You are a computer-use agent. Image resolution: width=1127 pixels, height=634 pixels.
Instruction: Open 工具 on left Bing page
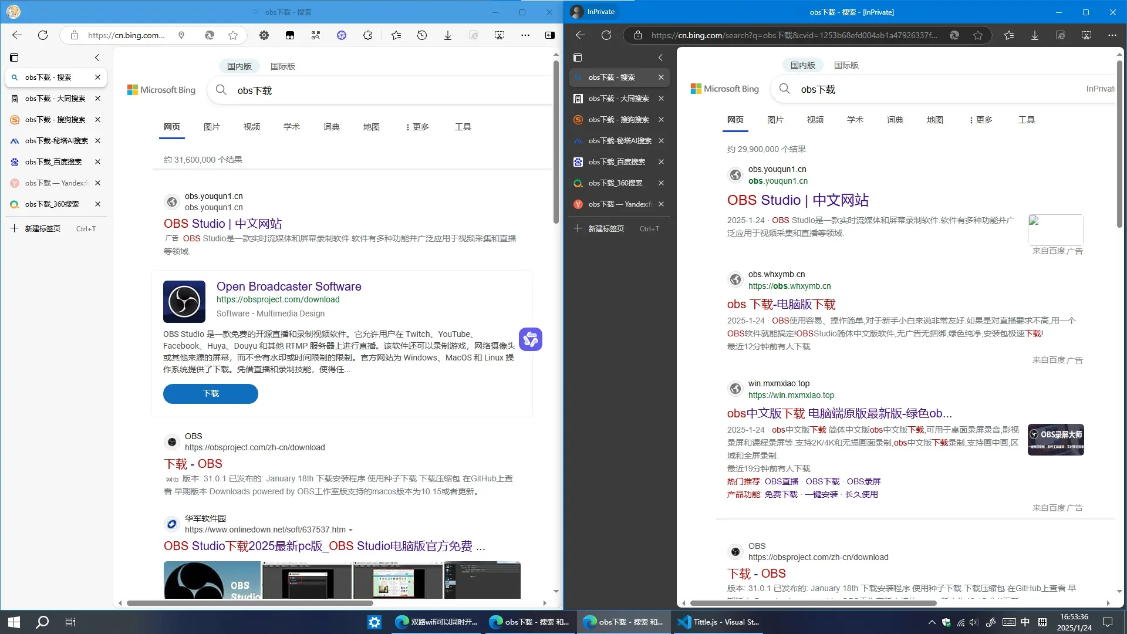463,127
